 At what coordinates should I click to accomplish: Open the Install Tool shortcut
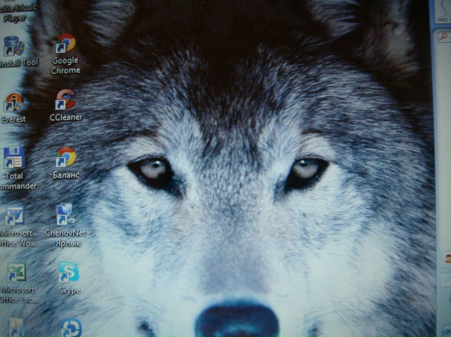pyautogui.click(x=14, y=46)
